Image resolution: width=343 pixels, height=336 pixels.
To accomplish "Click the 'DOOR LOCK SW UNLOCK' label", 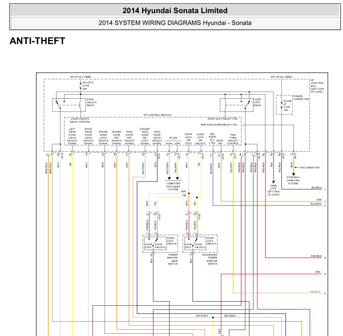I will pos(200,139).
